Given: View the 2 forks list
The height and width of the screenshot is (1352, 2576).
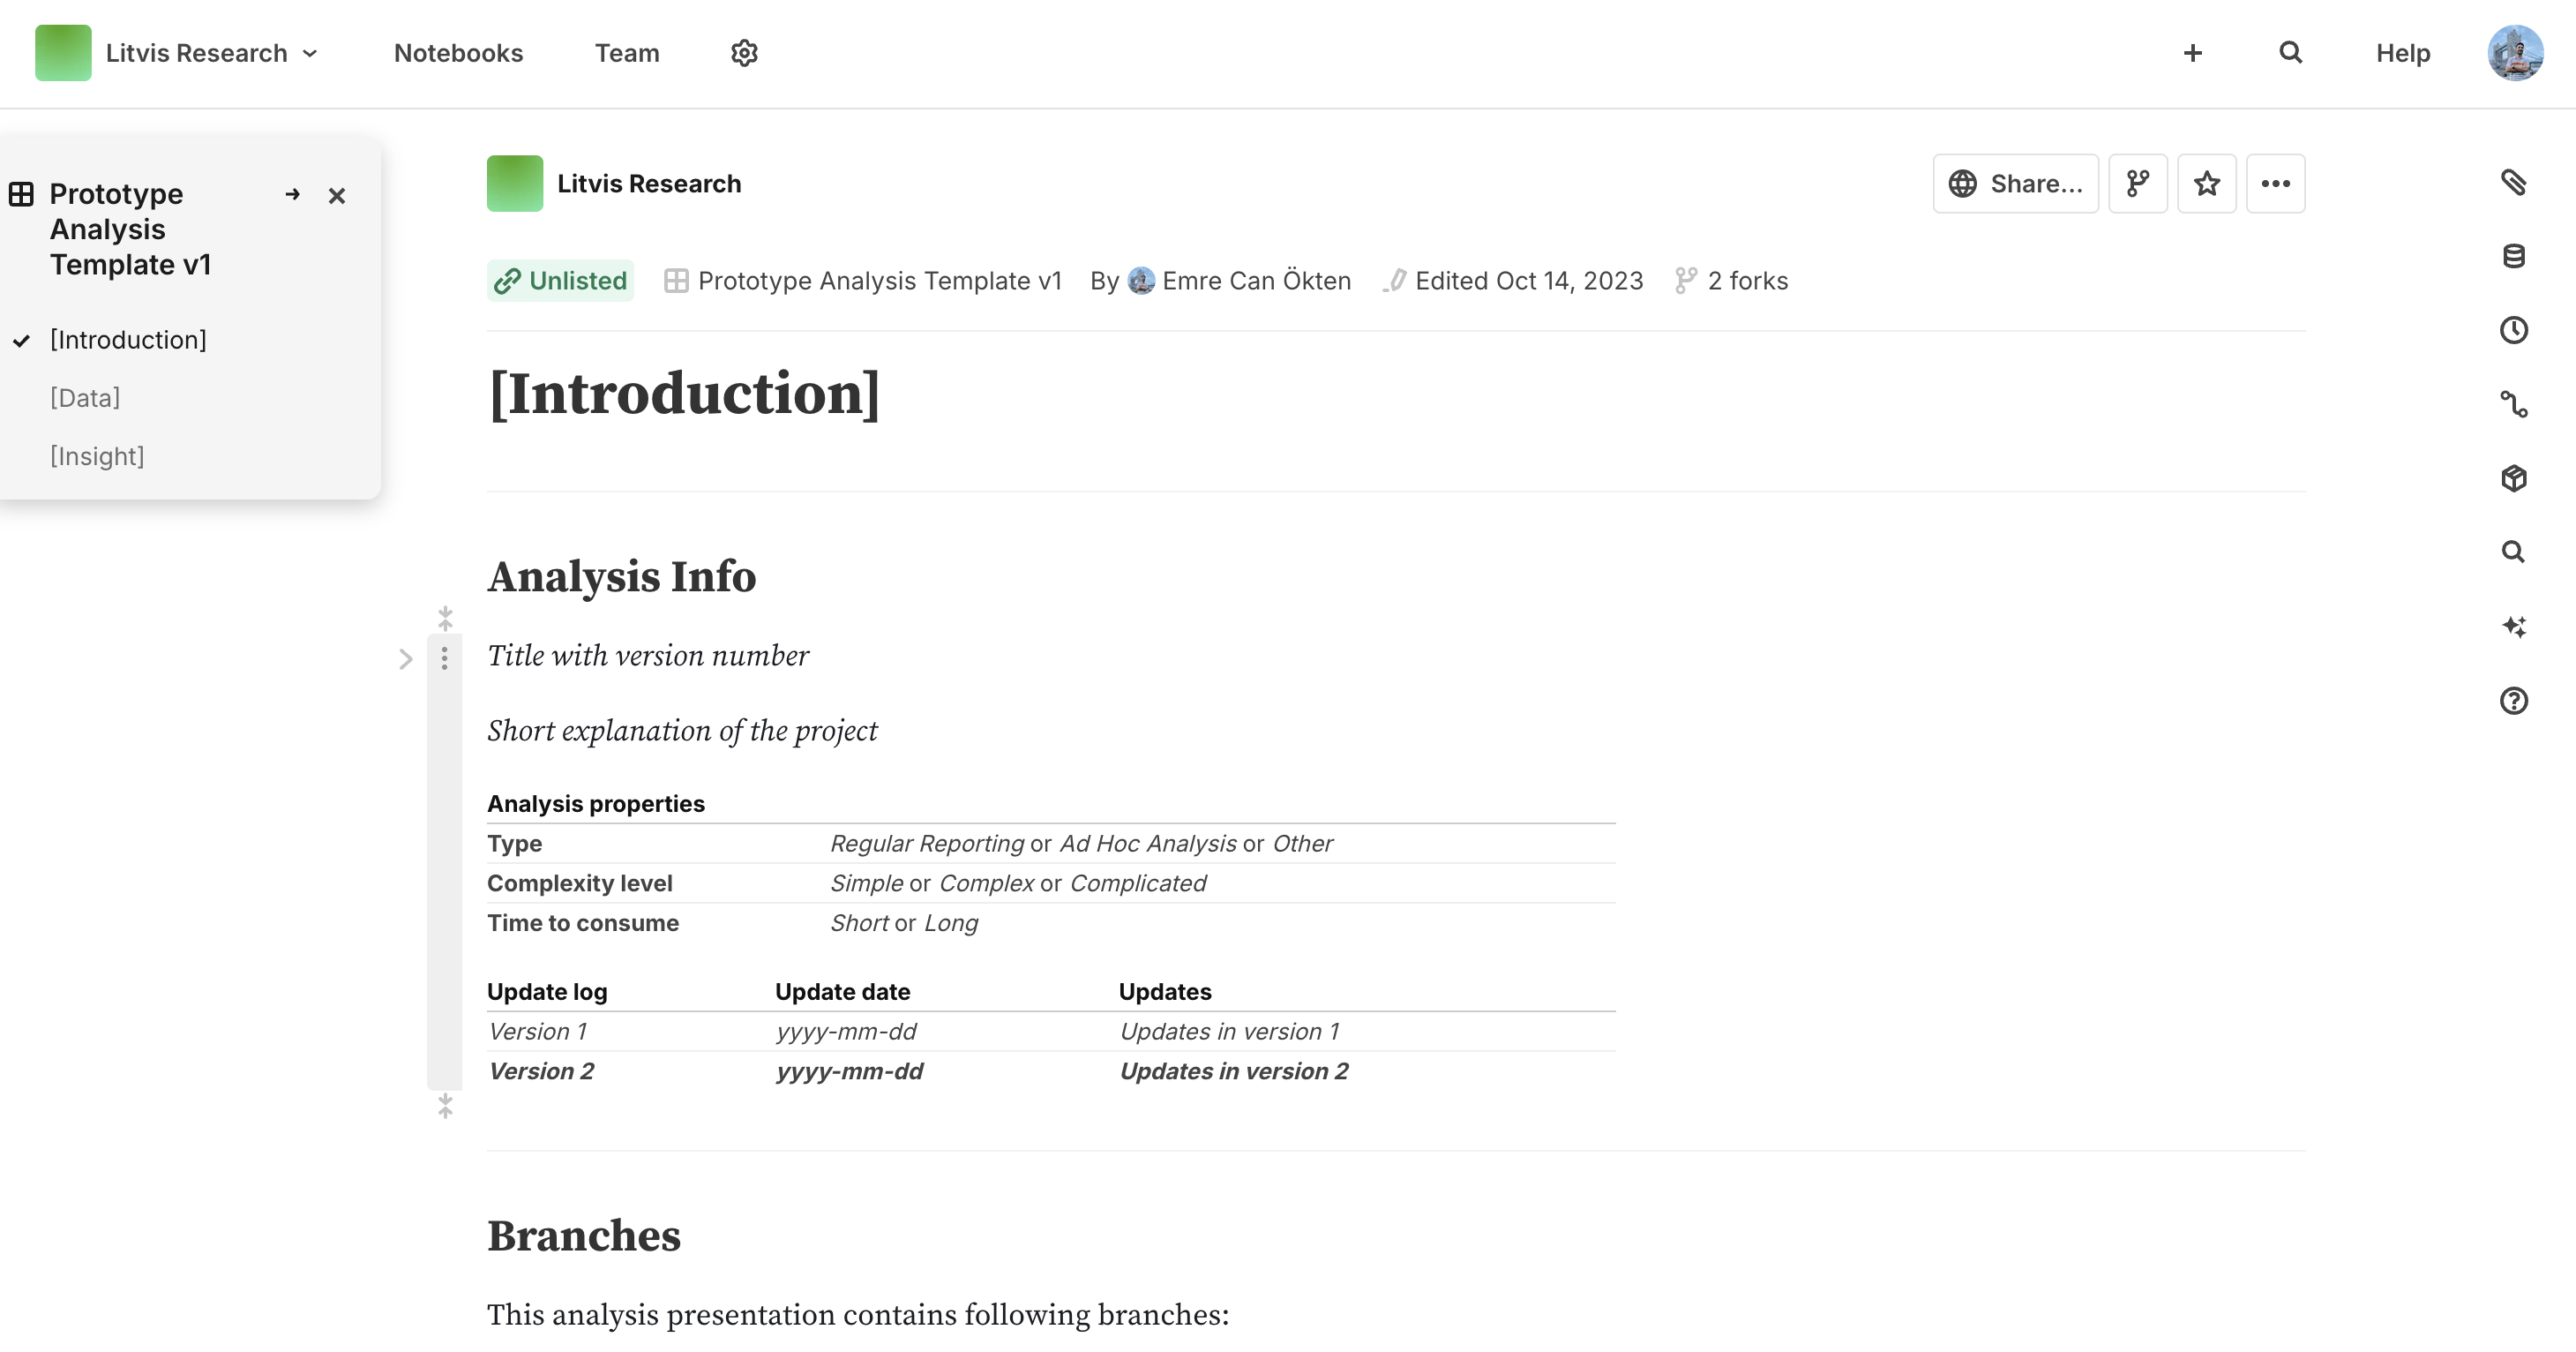Looking at the screenshot, I should click(x=1732, y=281).
